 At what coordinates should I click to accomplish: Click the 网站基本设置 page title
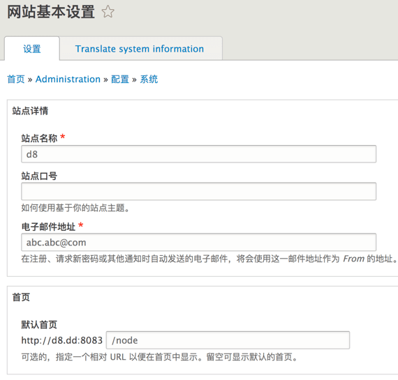[x=51, y=12]
